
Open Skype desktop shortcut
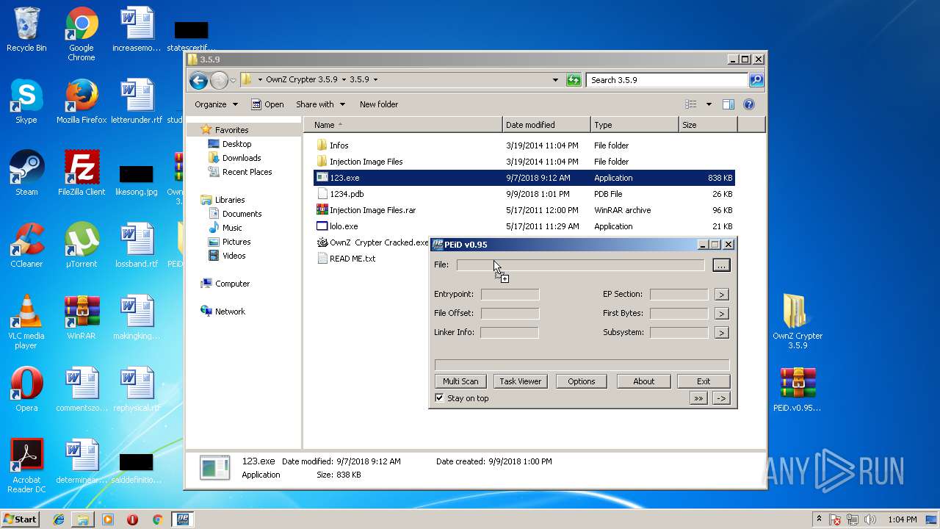click(26, 101)
